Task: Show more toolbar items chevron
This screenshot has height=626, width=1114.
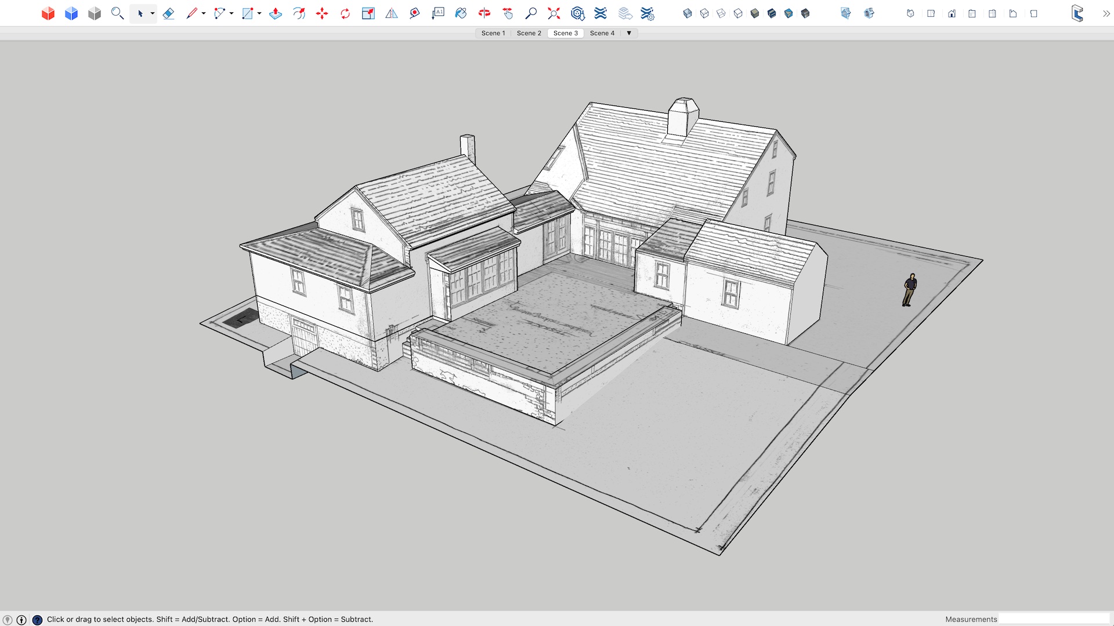Action: coord(1106,13)
